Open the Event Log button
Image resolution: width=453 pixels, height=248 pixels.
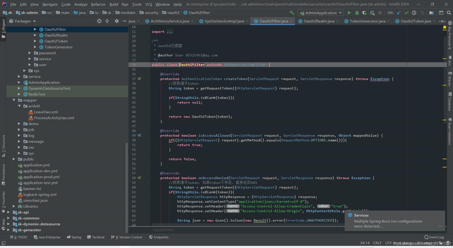tap(434, 237)
